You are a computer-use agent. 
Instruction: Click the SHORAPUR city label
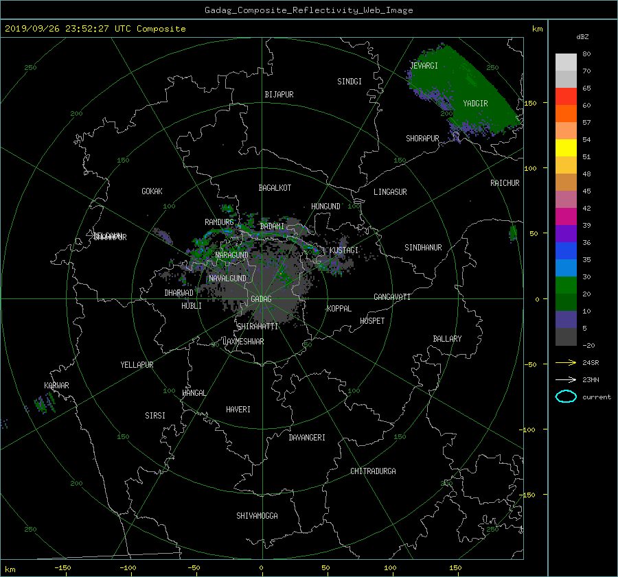click(x=422, y=139)
